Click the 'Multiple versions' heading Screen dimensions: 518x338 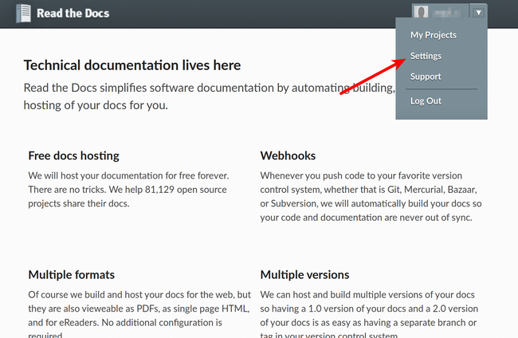[304, 274]
